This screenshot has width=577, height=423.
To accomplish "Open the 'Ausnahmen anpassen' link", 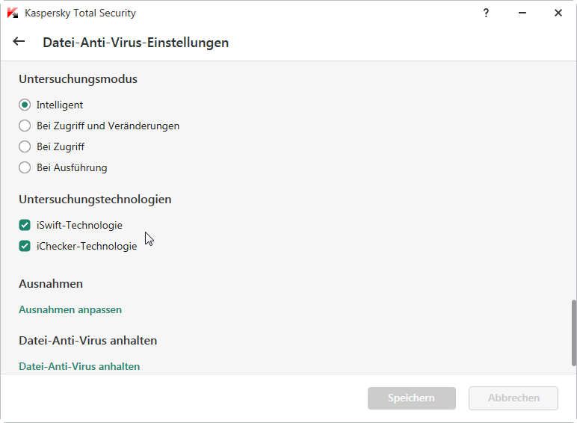I will [x=70, y=309].
